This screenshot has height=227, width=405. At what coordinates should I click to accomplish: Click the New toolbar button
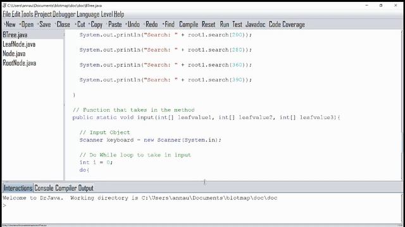[x=10, y=25]
